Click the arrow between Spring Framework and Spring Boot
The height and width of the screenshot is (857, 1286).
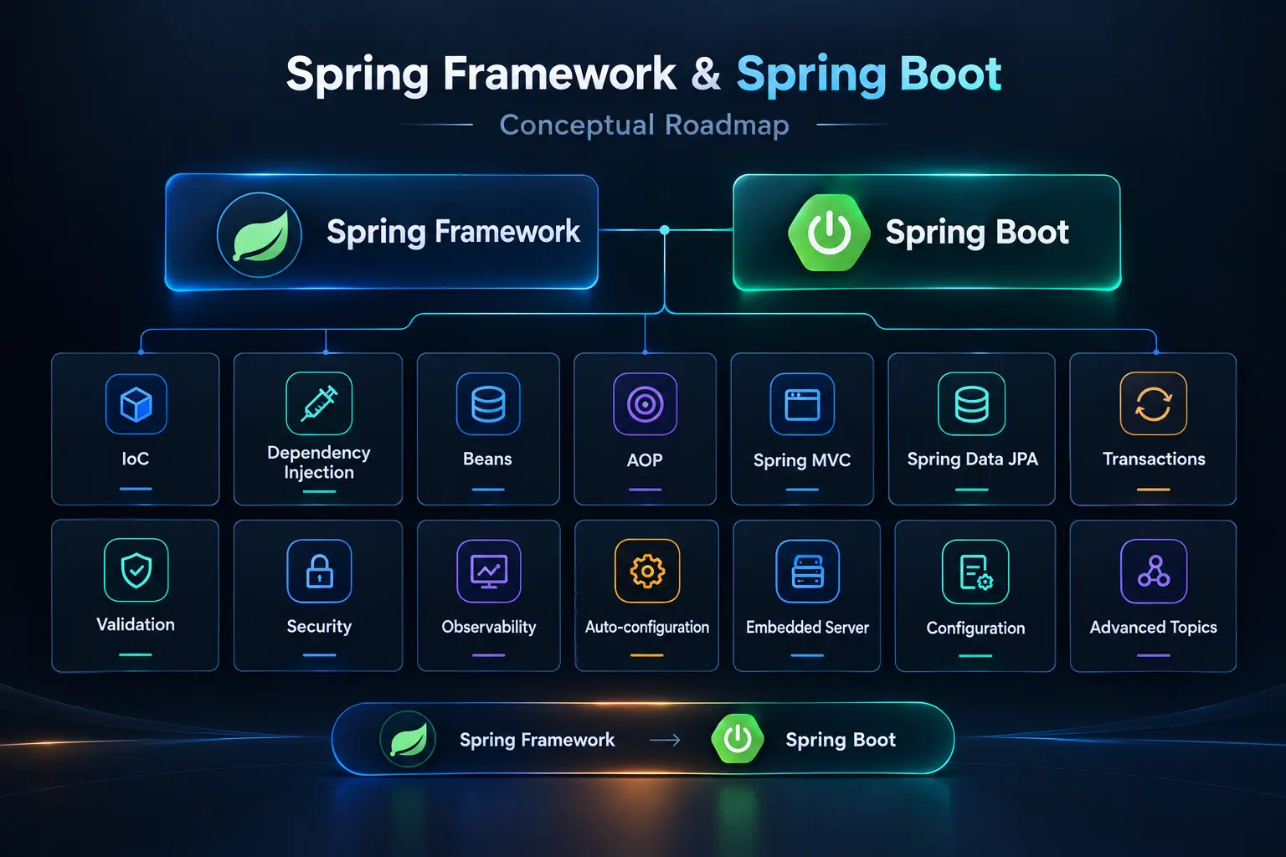point(665,740)
